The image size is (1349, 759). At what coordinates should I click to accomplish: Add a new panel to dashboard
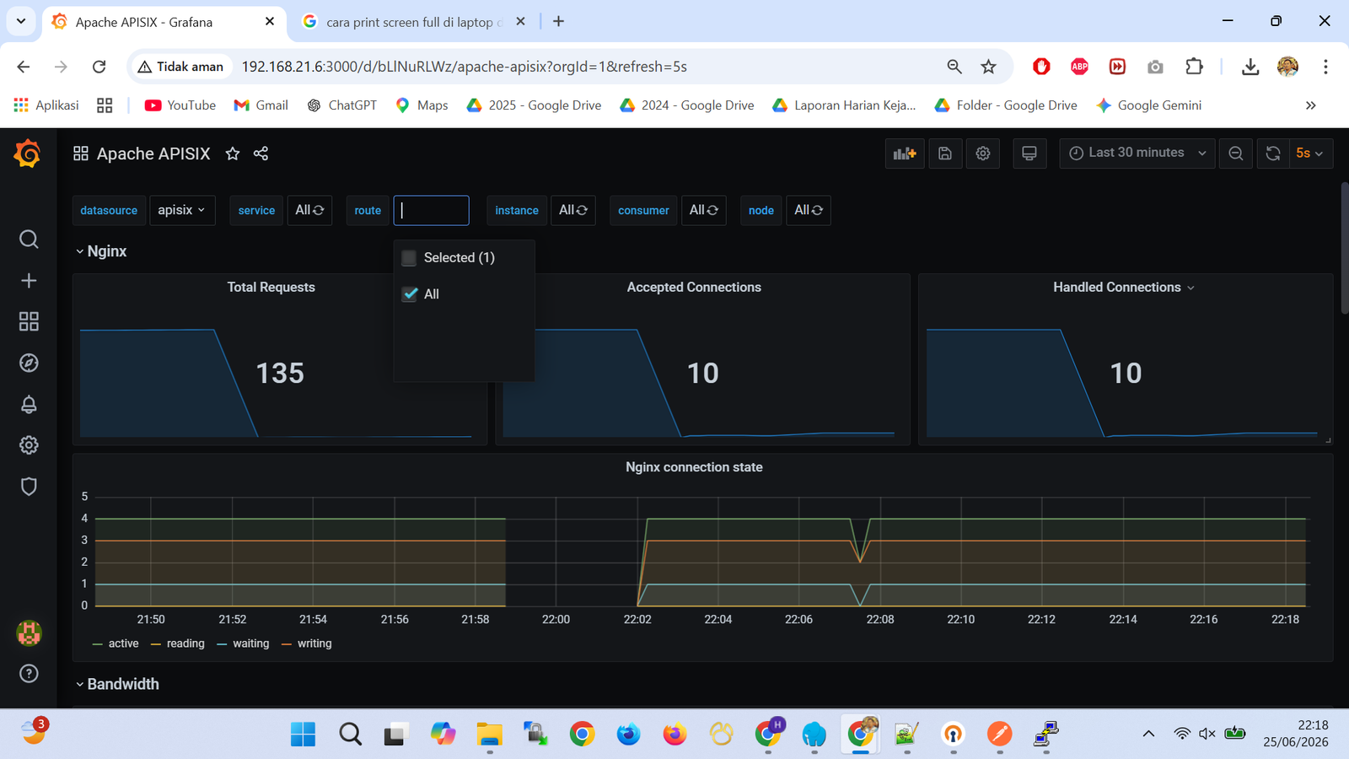905,153
